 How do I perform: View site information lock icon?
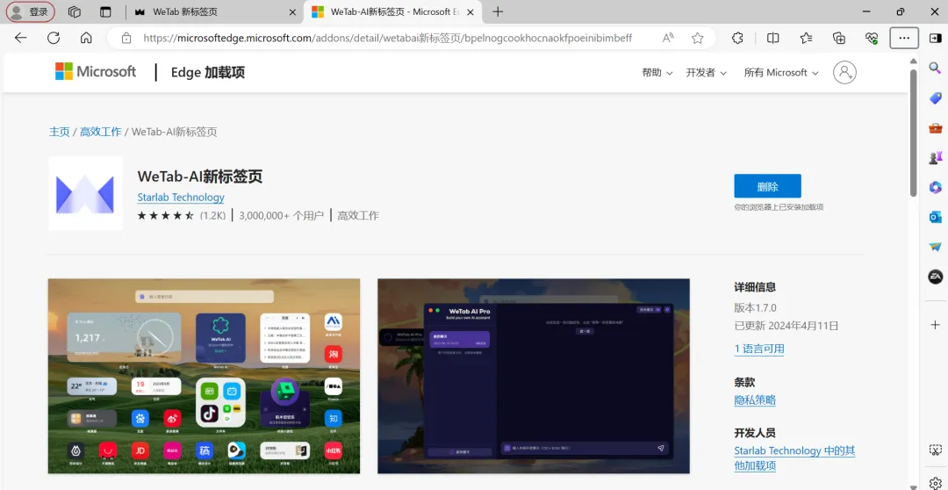[126, 38]
